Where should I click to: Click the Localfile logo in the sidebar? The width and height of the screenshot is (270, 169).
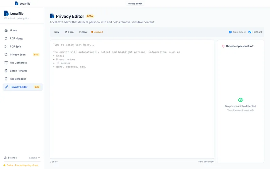point(6,13)
